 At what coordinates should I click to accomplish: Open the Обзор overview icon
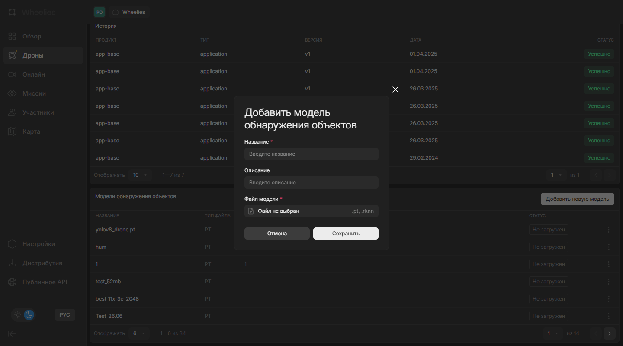tap(12, 36)
